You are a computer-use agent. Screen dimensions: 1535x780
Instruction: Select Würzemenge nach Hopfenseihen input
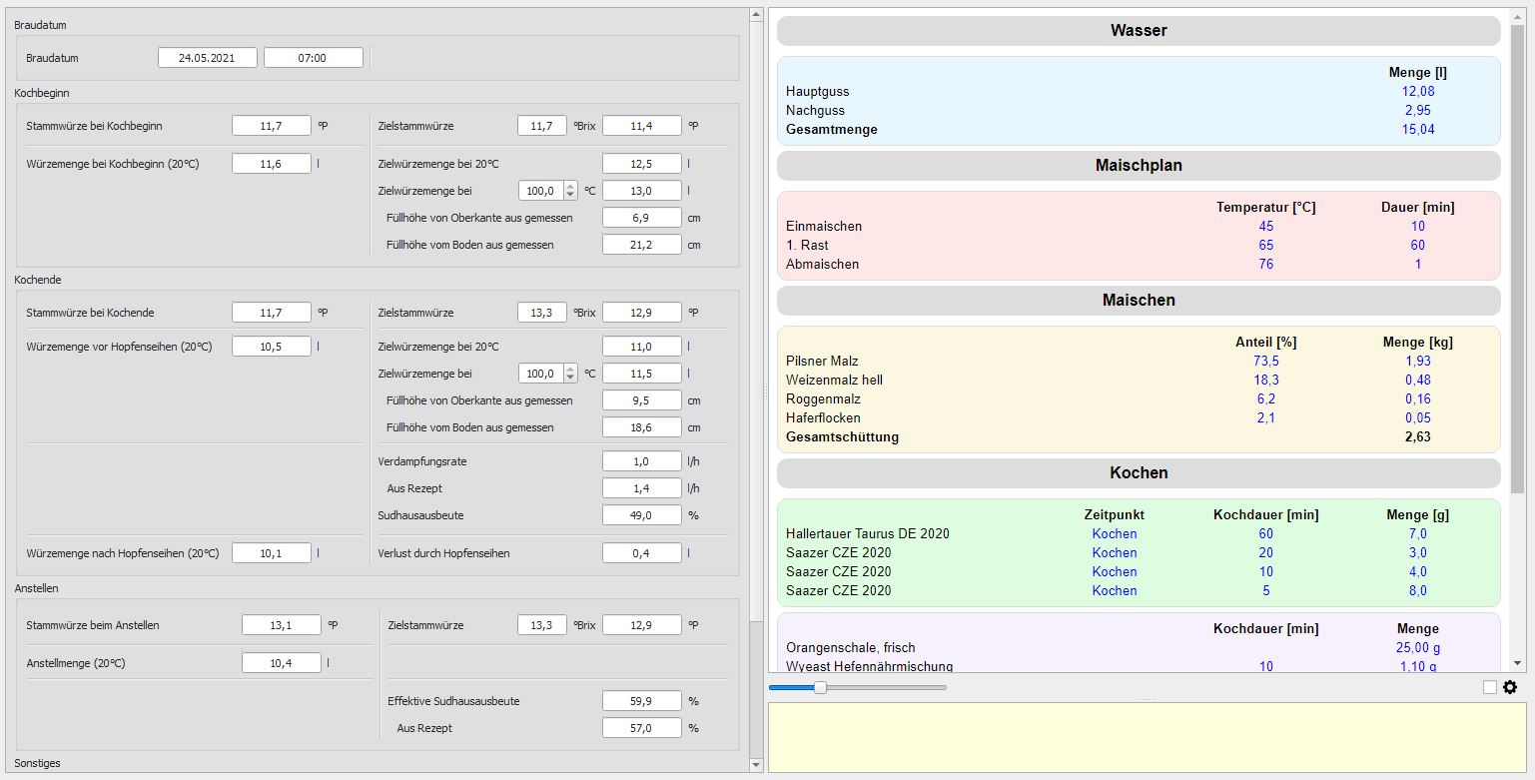pos(271,553)
